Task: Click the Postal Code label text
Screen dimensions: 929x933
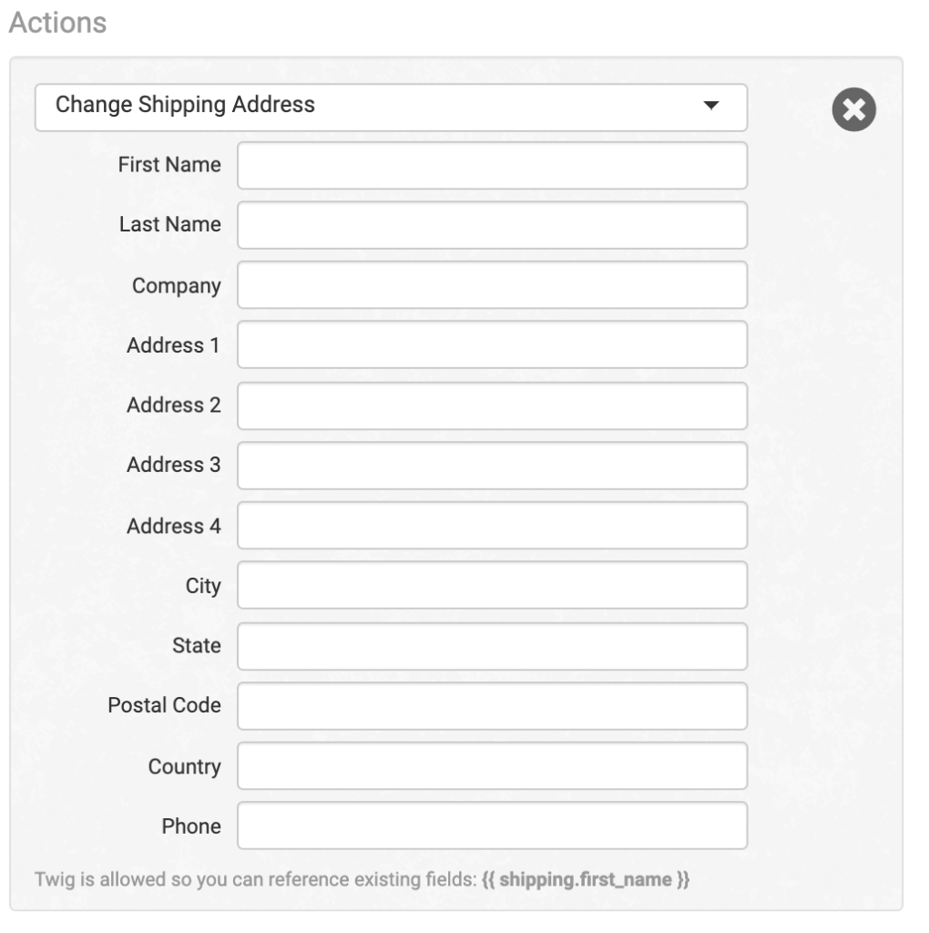Action: point(164,705)
